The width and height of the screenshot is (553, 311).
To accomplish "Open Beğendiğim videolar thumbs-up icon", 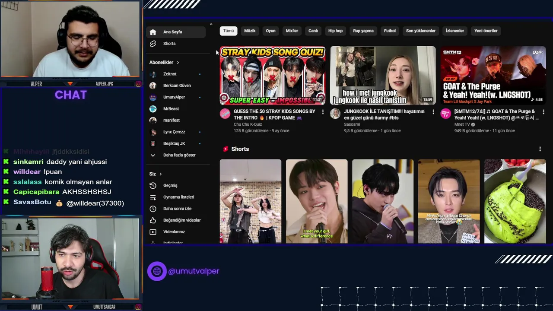I will tap(153, 220).
